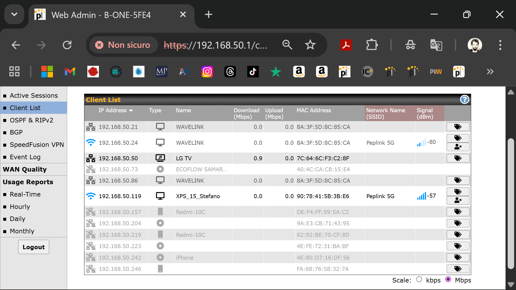Select the kbps scale radio button
516x290 pixels.
pyautogui.click(x=419, y=280)
